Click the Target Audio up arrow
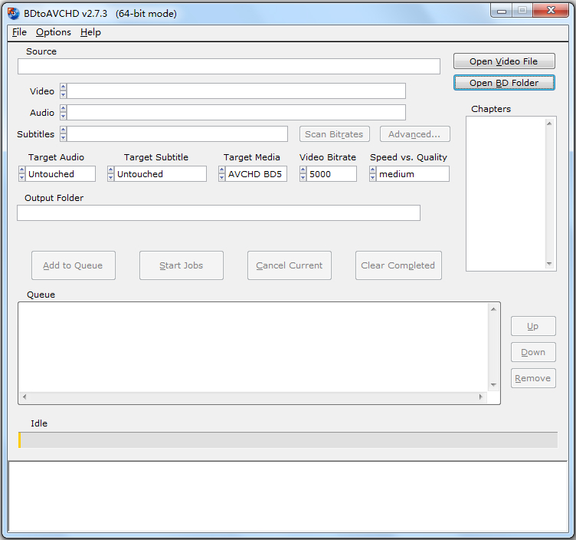 pos(21,170)
